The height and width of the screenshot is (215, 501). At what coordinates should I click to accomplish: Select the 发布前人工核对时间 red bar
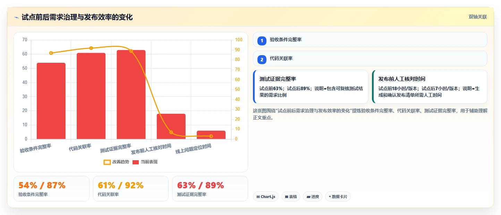point(171,127)
